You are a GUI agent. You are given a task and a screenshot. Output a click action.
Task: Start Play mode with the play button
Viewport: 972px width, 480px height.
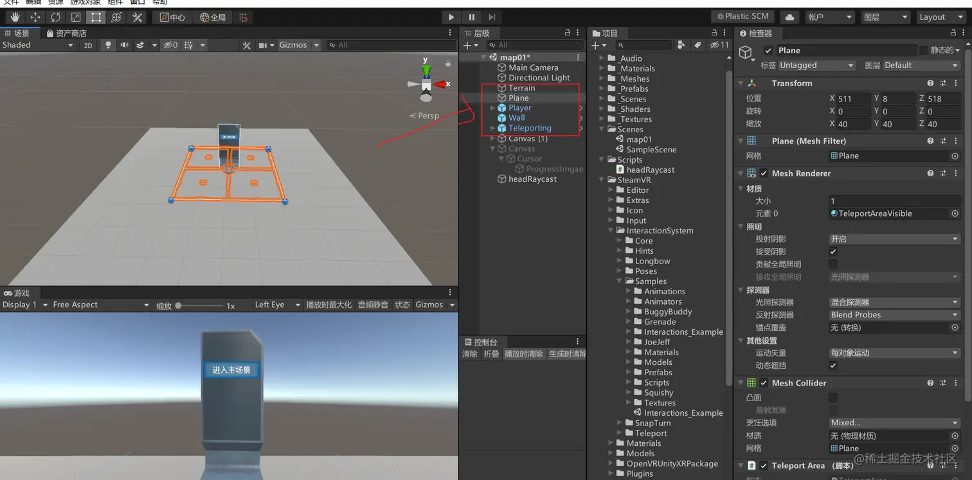pos(451,17)
